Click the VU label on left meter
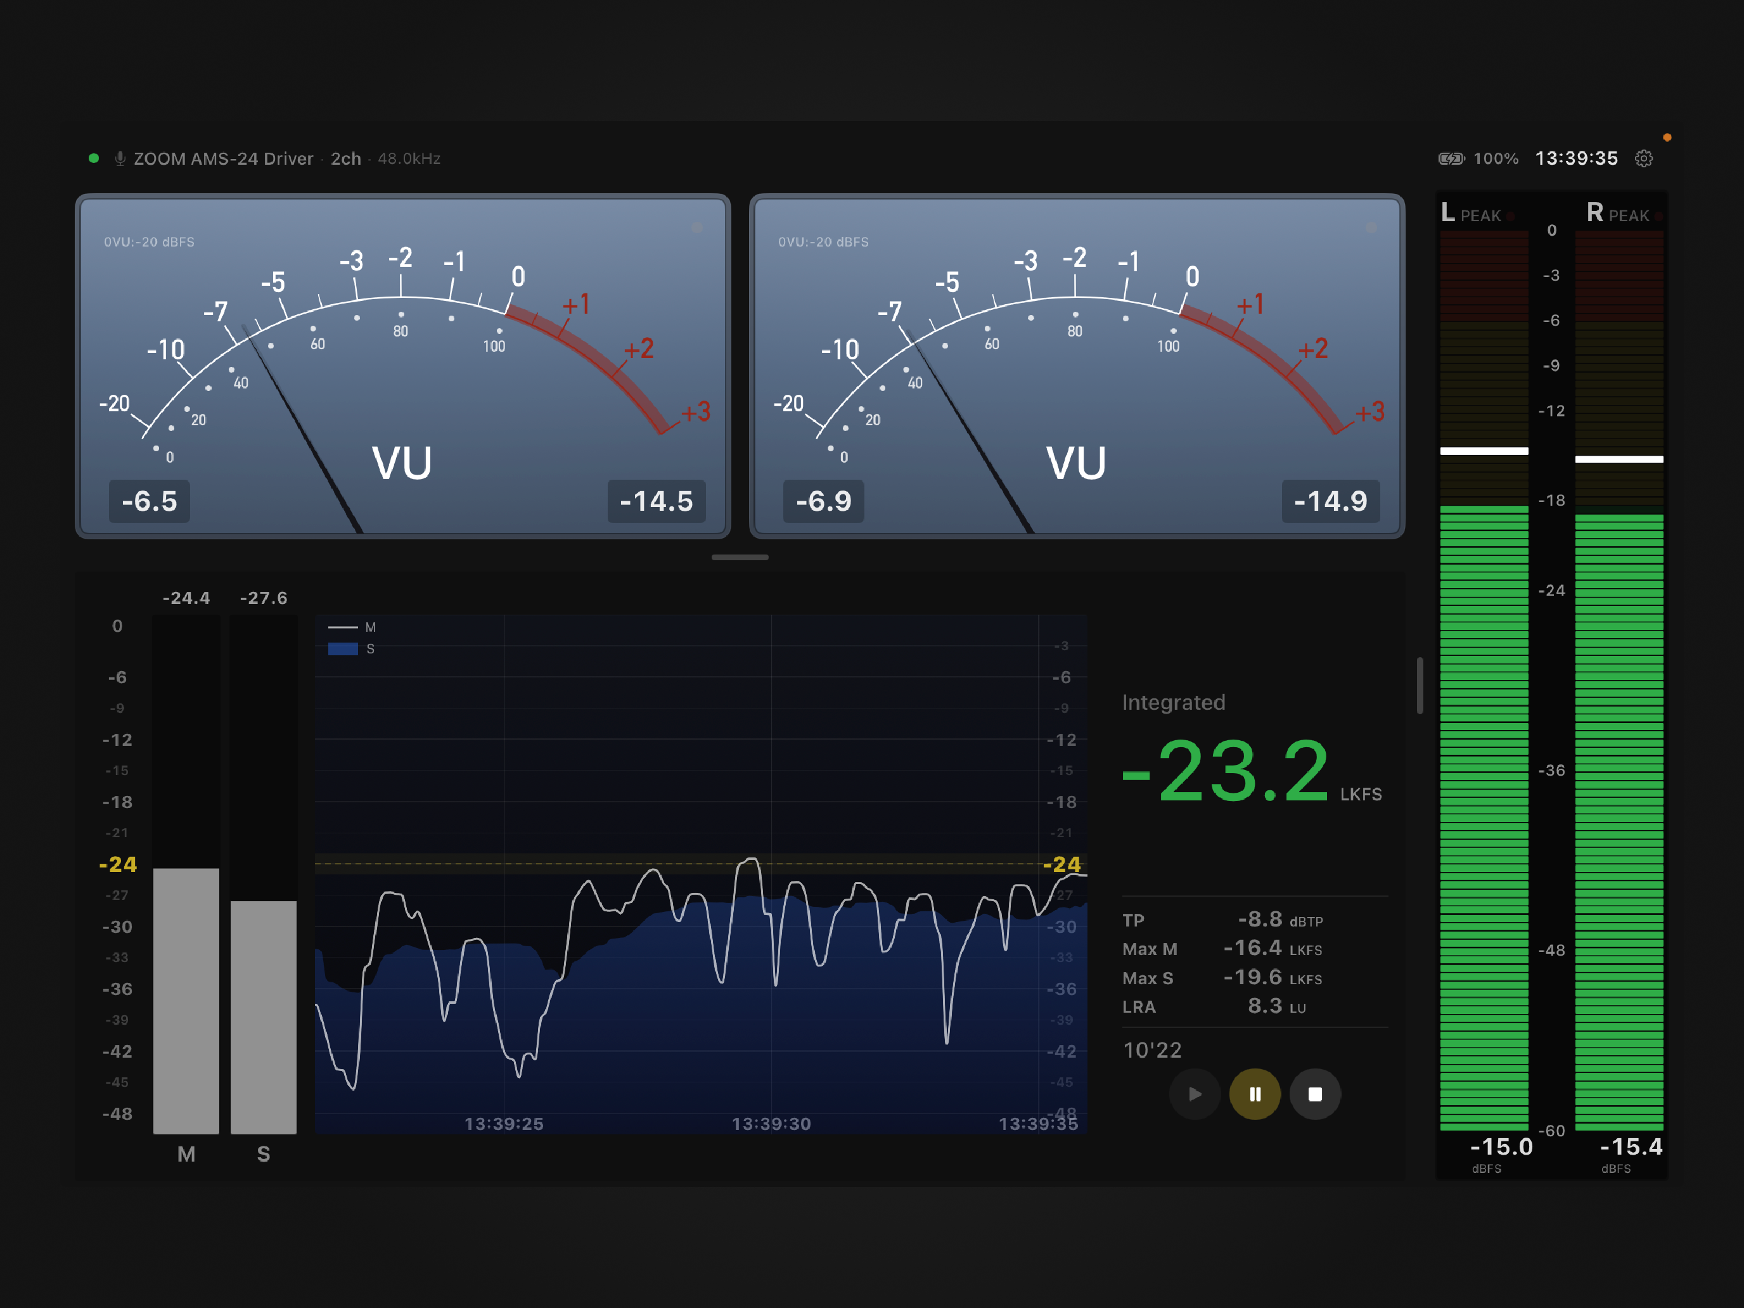Screen dimensions: 1744x1308 (402, 463)
